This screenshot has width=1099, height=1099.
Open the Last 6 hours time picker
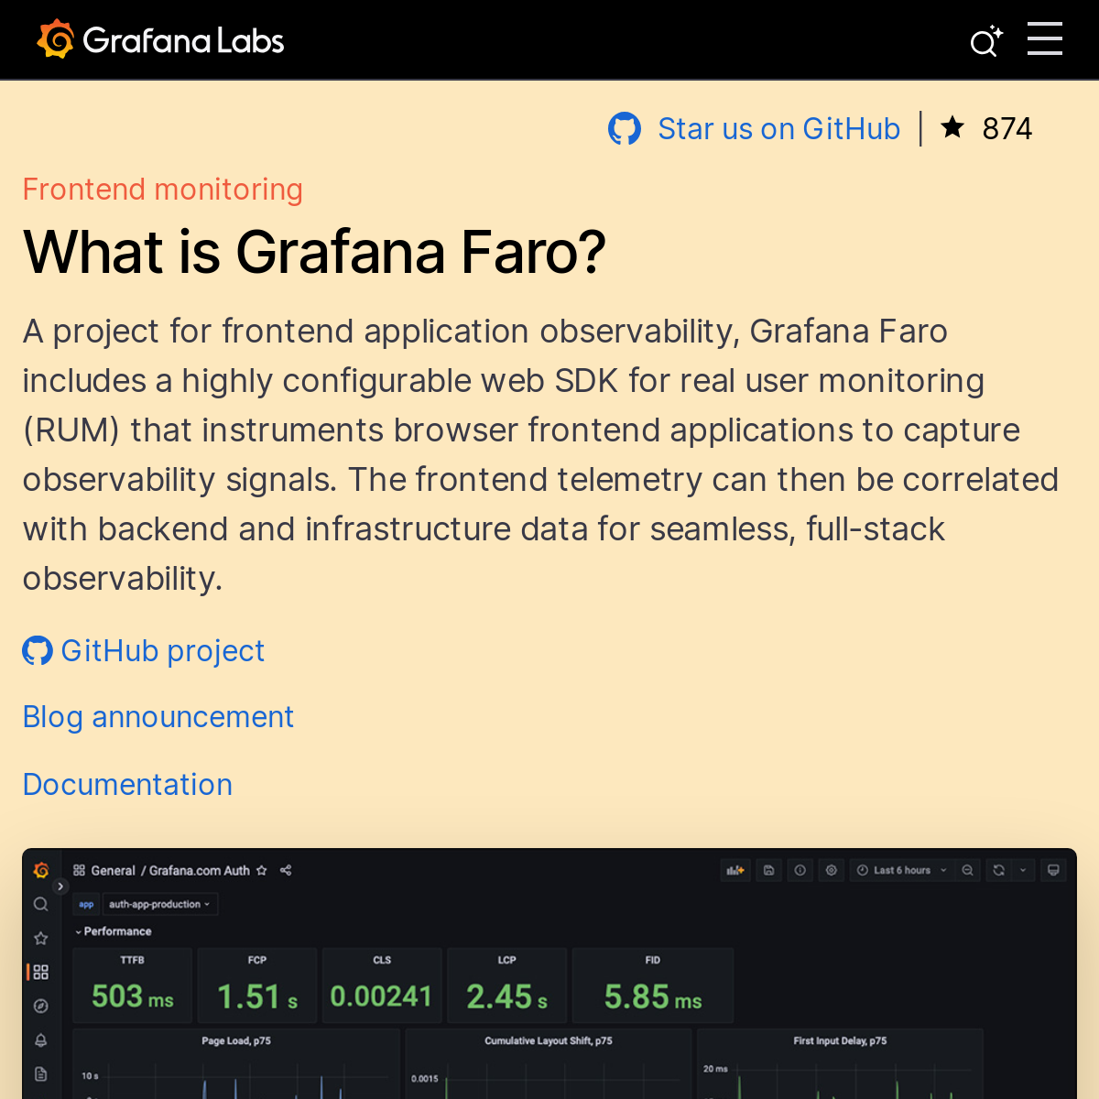click(901, 870)
